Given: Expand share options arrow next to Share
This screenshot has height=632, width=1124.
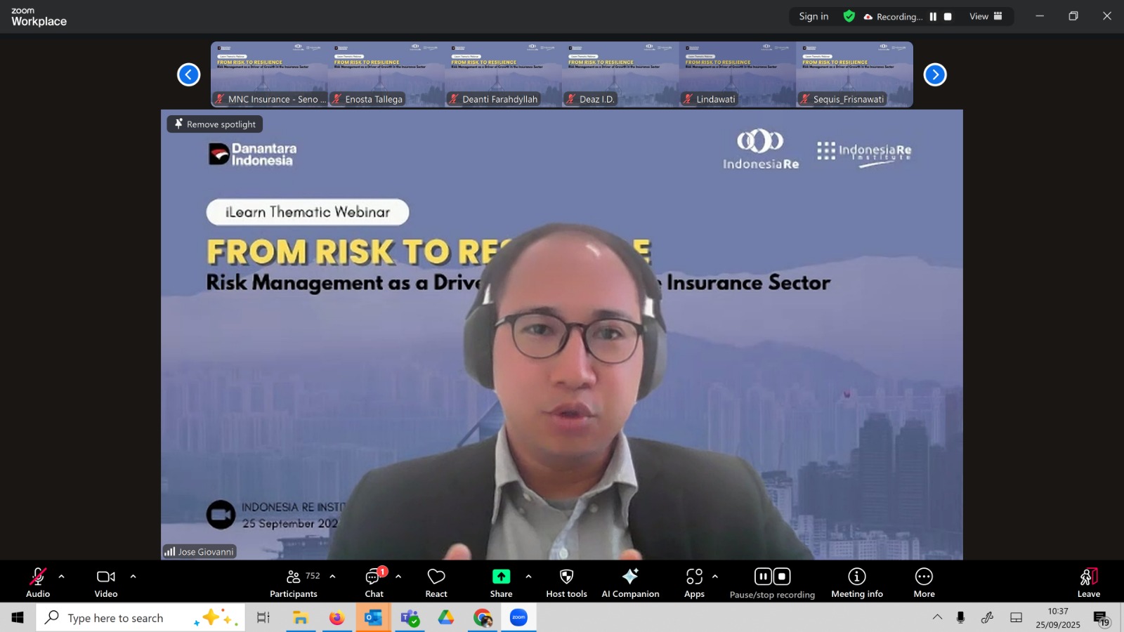Looking at the screenshot, I should tap(528, 577).
